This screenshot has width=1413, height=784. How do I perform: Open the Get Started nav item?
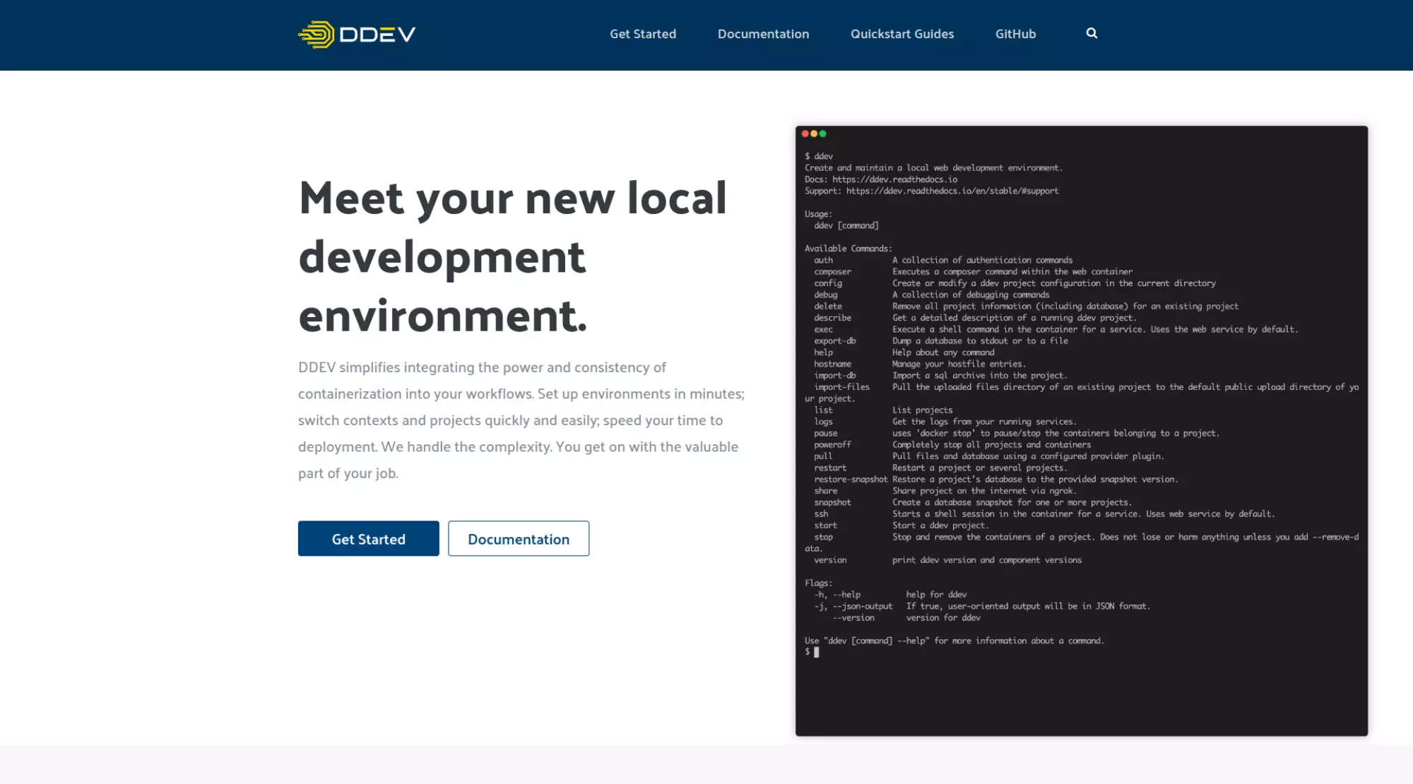(643, 34)
